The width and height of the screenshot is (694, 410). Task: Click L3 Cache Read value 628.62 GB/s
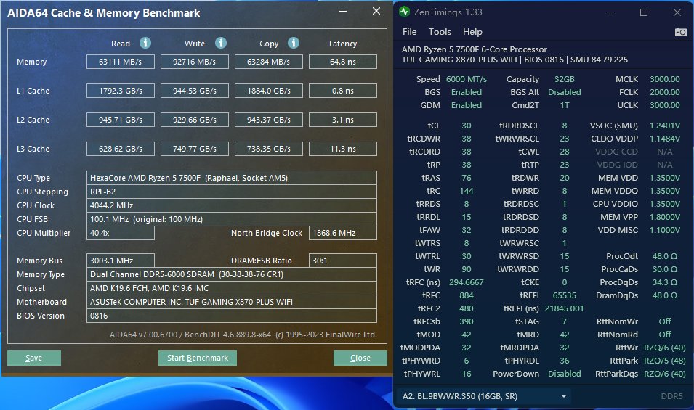(x=121, y=149)
